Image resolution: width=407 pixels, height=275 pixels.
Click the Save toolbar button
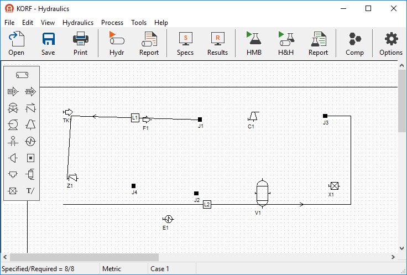[x=48, y=44]
